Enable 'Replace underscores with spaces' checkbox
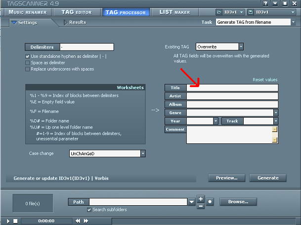This screenshot has height=225, width=301. [28, 69]
